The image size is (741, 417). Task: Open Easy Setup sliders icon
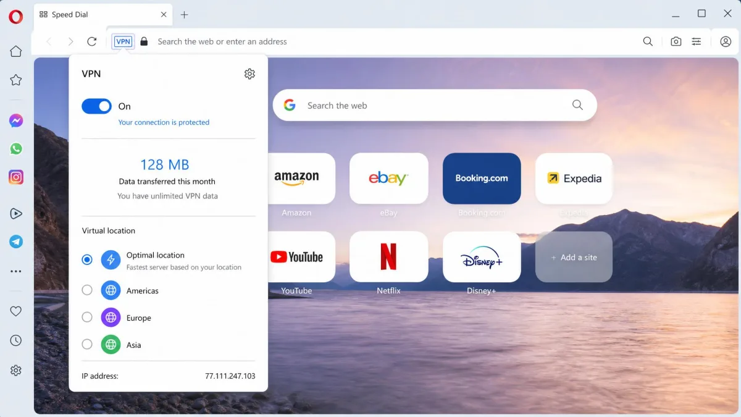point(697,41)
